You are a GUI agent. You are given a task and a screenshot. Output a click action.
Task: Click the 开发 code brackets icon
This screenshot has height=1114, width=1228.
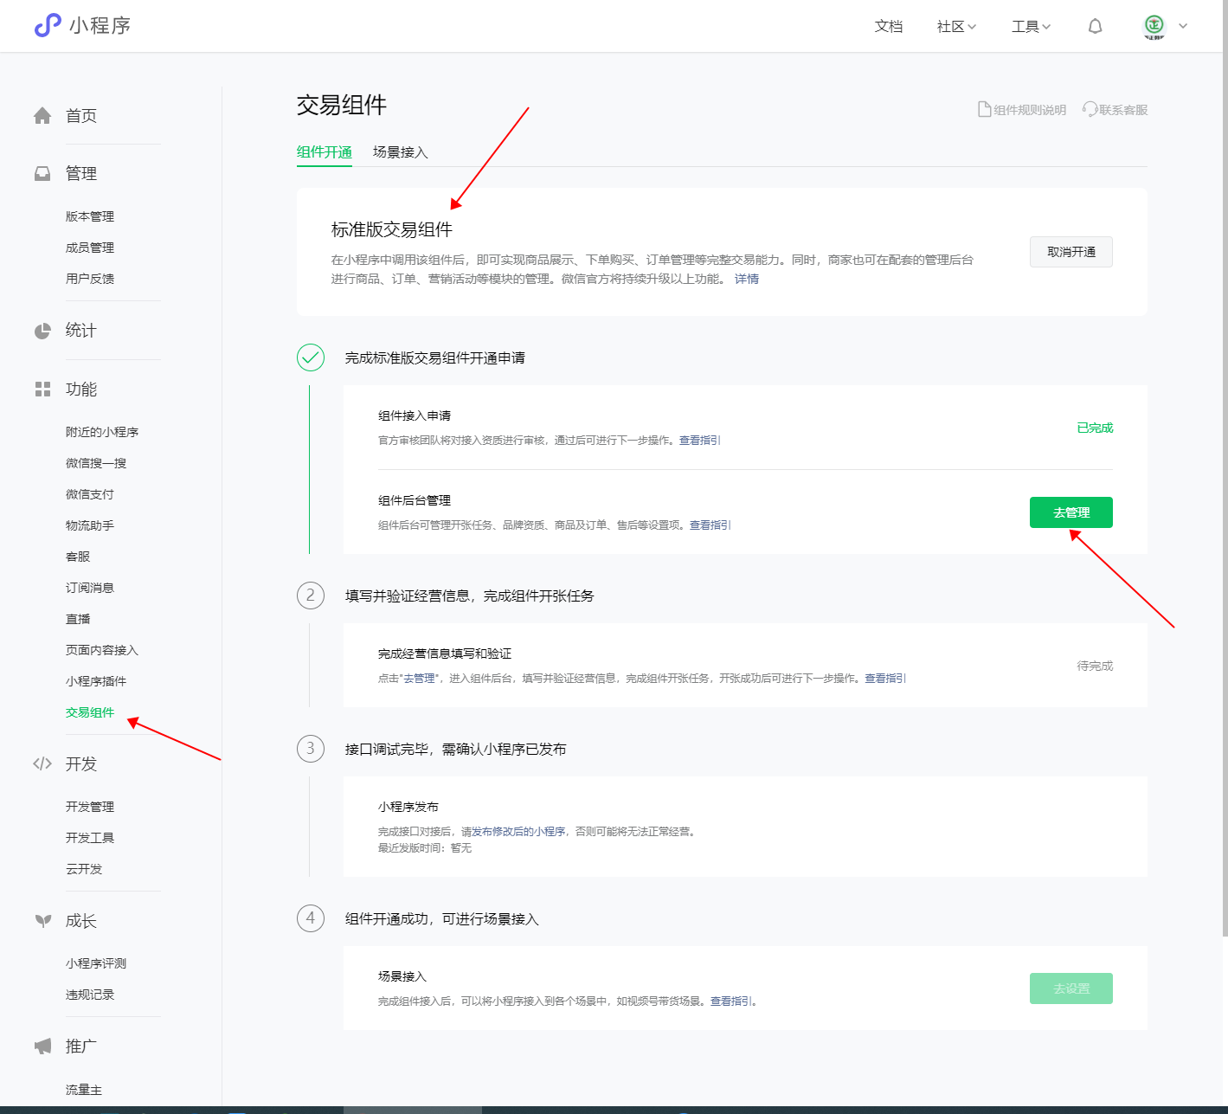click(x=42, y=763)
